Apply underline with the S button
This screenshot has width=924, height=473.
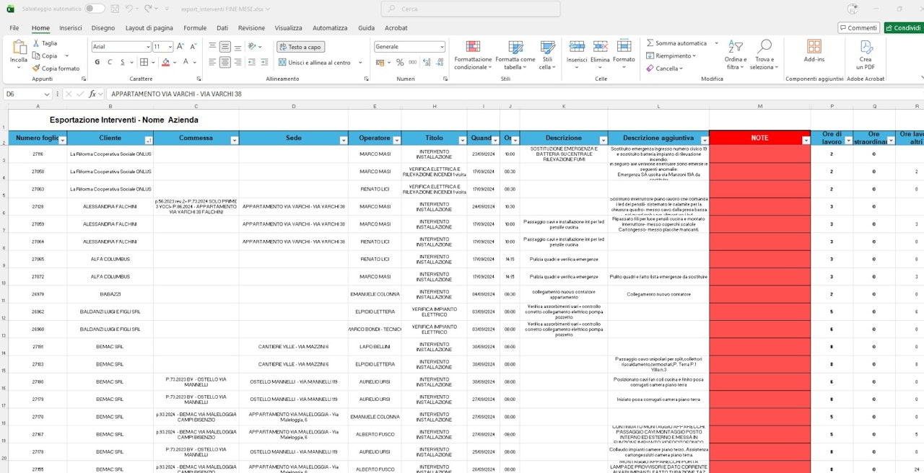121,62
